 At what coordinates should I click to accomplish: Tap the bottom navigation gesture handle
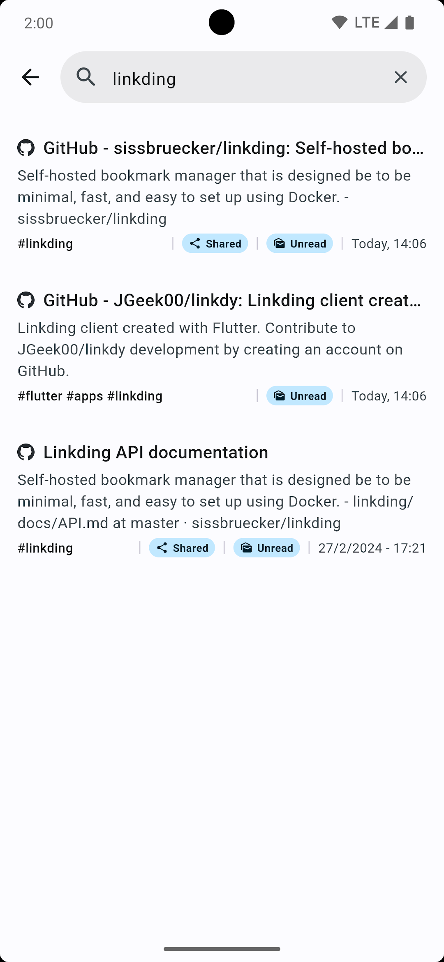(x=222, y=949)
